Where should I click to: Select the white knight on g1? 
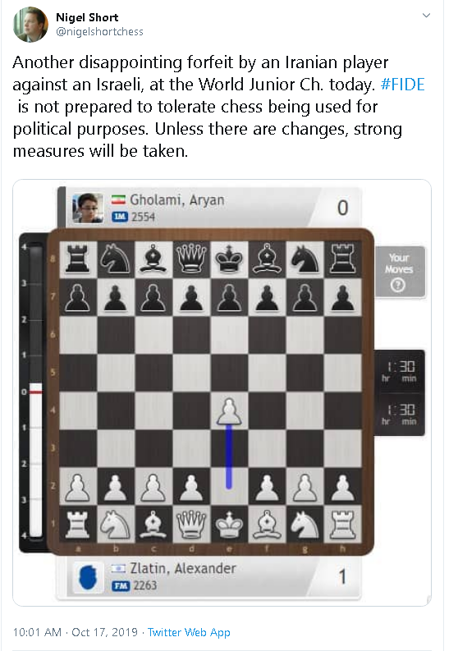click(x=305, y=525)
